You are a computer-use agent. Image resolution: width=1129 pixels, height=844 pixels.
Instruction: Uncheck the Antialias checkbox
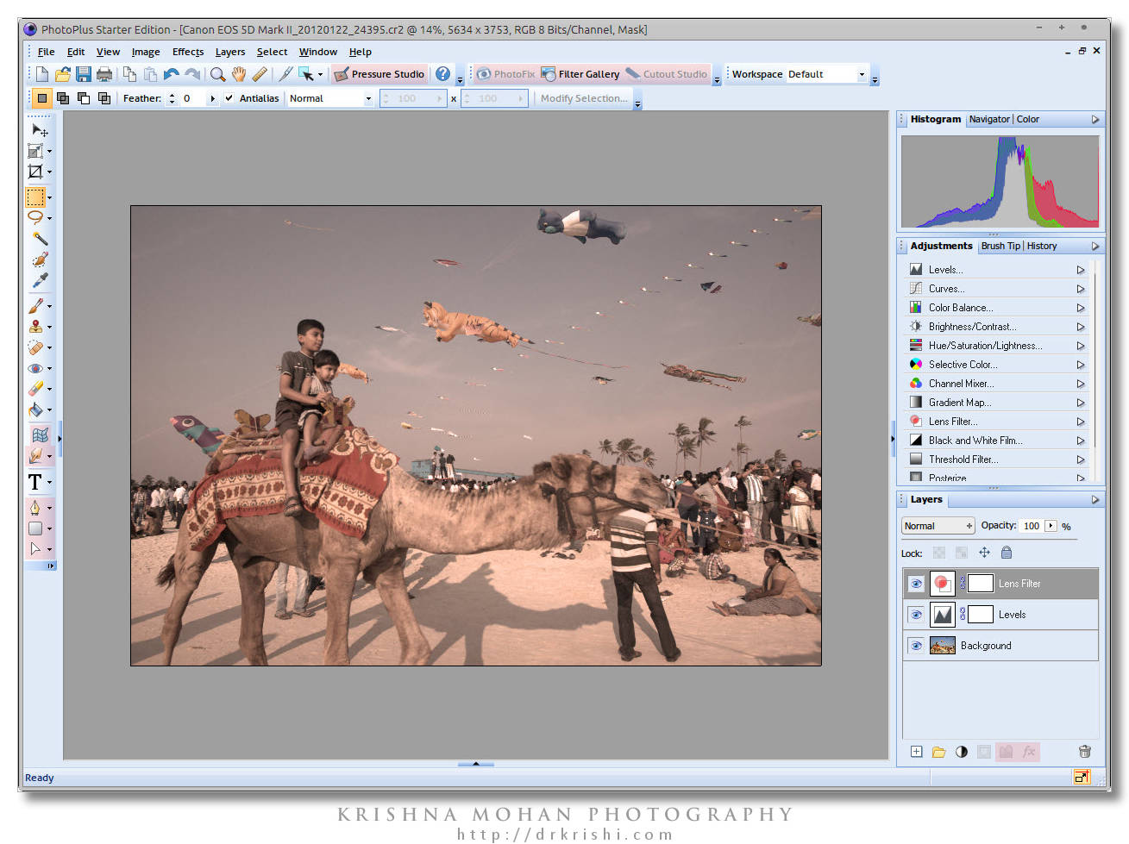[x=229, y=98]
